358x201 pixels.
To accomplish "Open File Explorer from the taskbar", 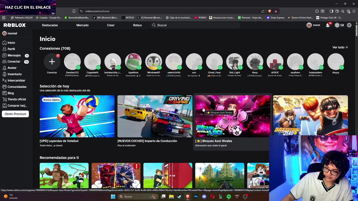I will (x=171, y=197).
